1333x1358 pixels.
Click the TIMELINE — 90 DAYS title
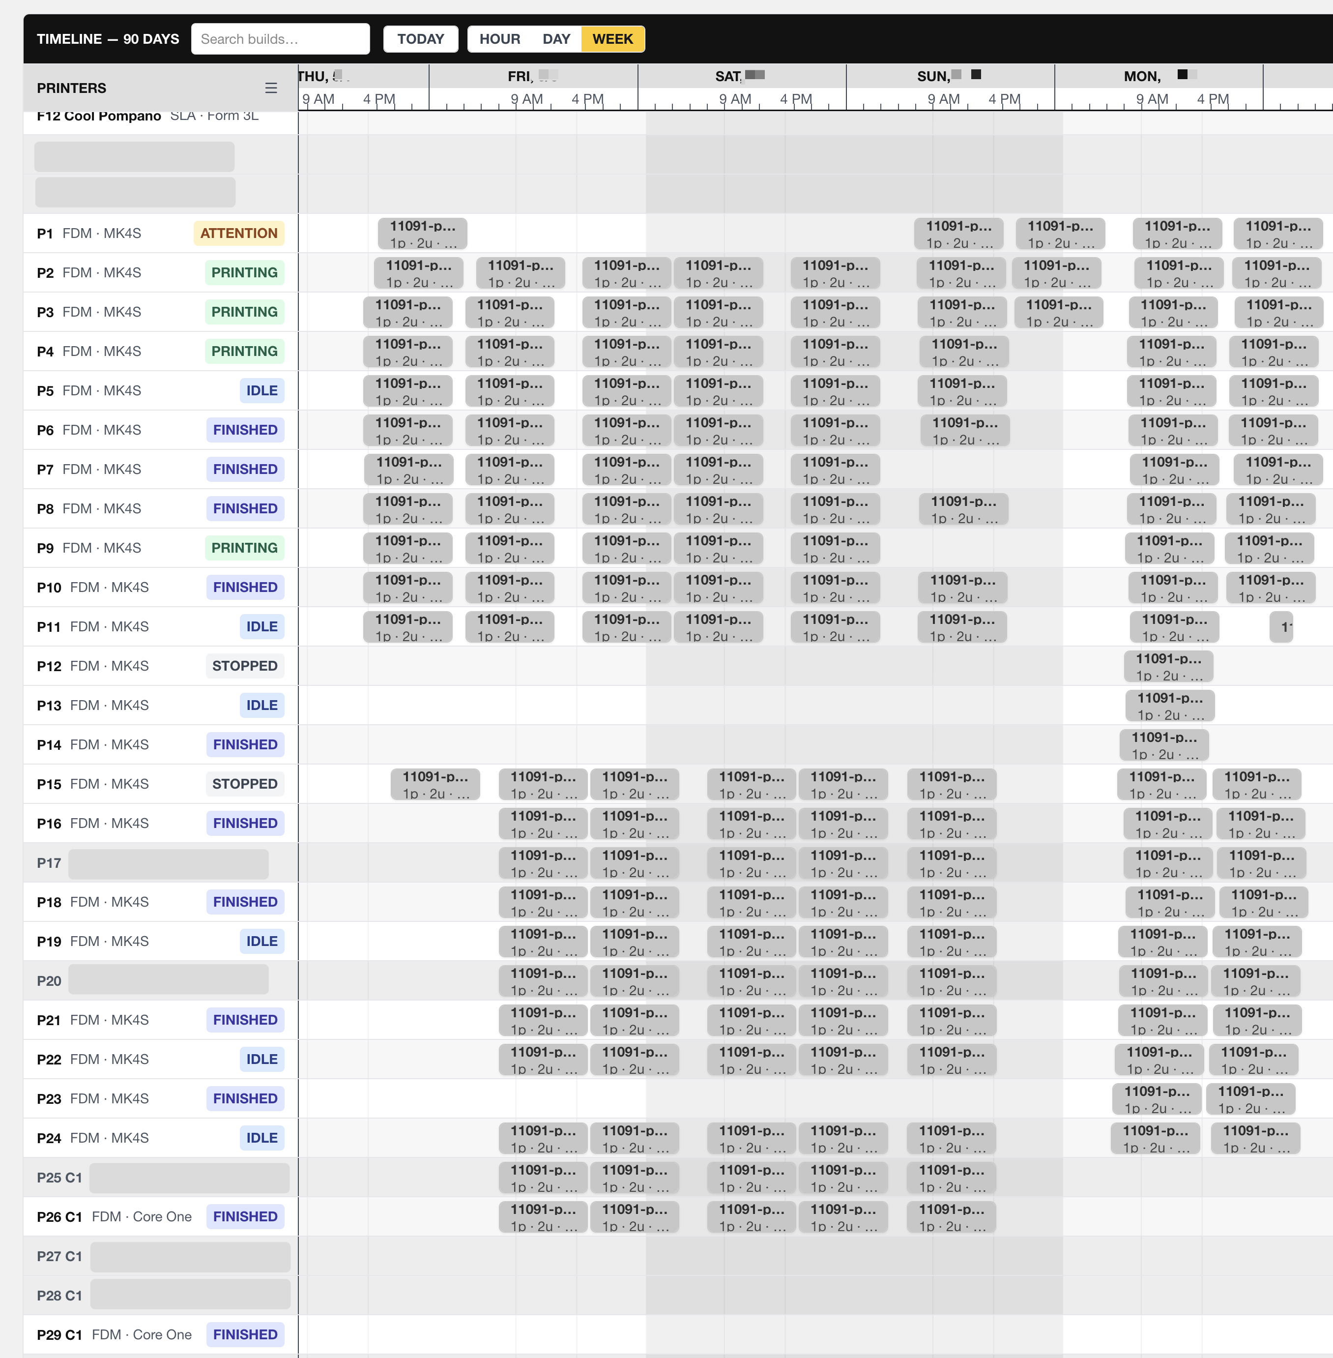108,39
